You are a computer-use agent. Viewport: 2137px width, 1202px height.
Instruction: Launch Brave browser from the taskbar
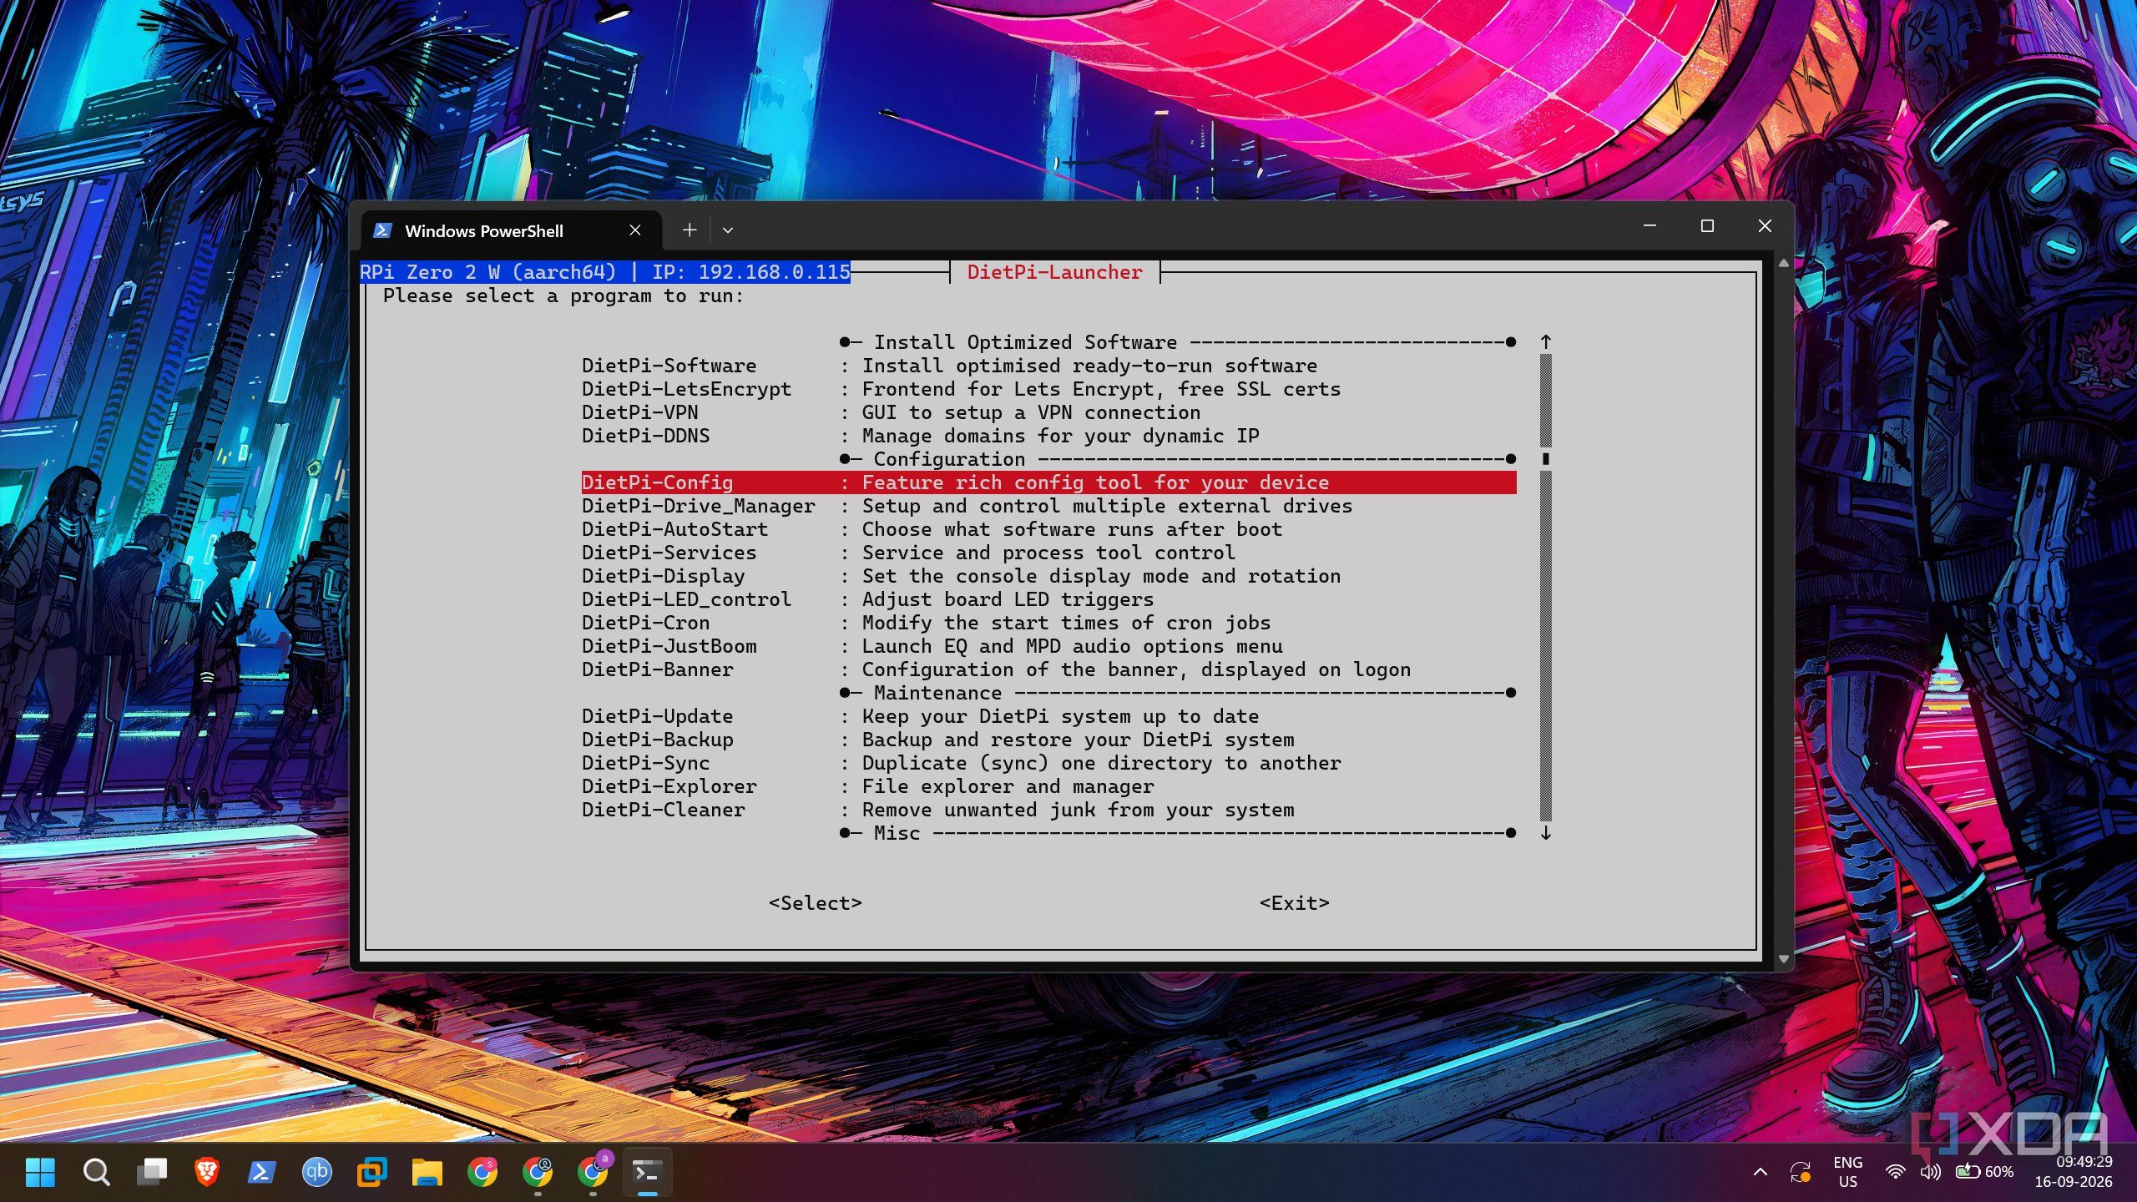tap(206, 1172)
